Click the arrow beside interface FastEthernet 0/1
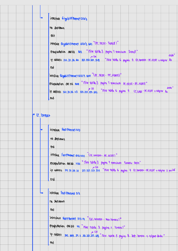 [x=42, y=193]
